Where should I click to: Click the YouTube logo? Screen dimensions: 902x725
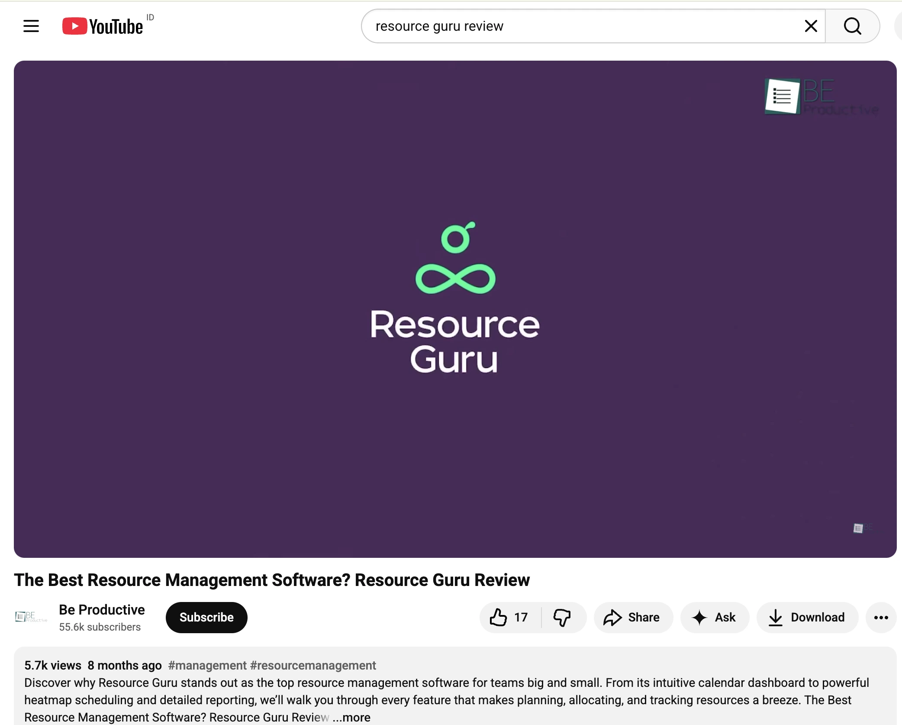click(103, 26)
